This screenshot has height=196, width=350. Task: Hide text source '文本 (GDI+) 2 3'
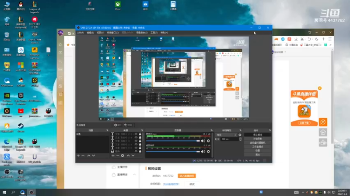click(136, 145)
